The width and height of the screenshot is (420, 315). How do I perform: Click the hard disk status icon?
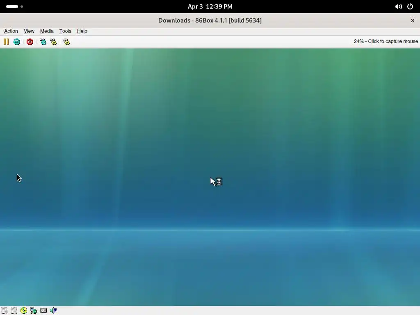[43, 310]
